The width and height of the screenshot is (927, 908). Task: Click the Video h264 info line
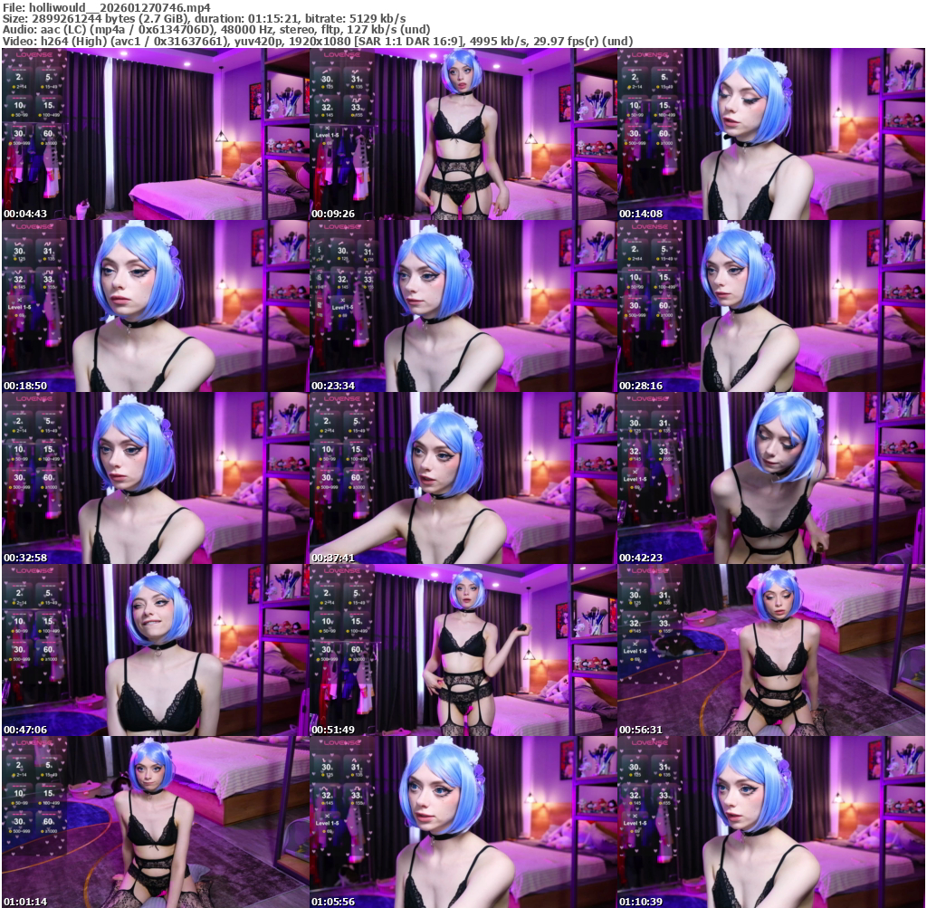click(317, 41)
